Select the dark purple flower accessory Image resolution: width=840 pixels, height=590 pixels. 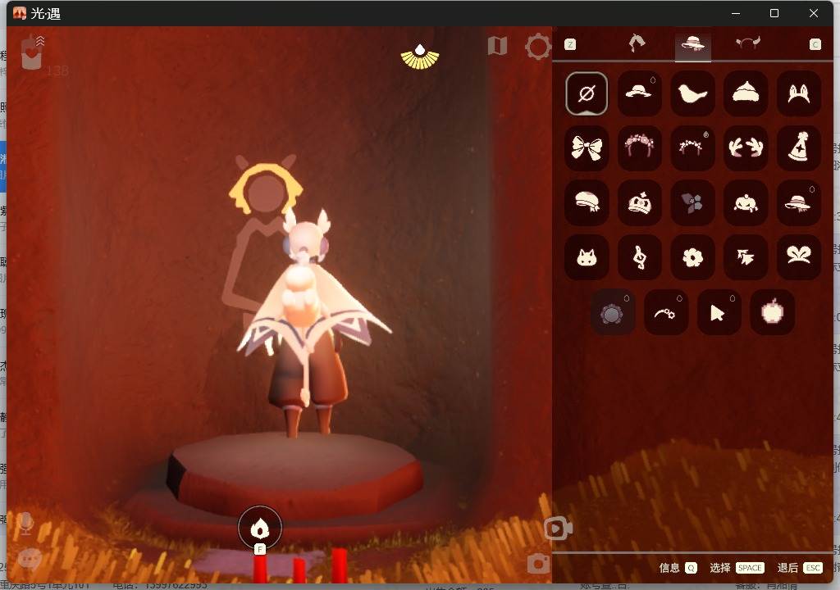(692, 203)
